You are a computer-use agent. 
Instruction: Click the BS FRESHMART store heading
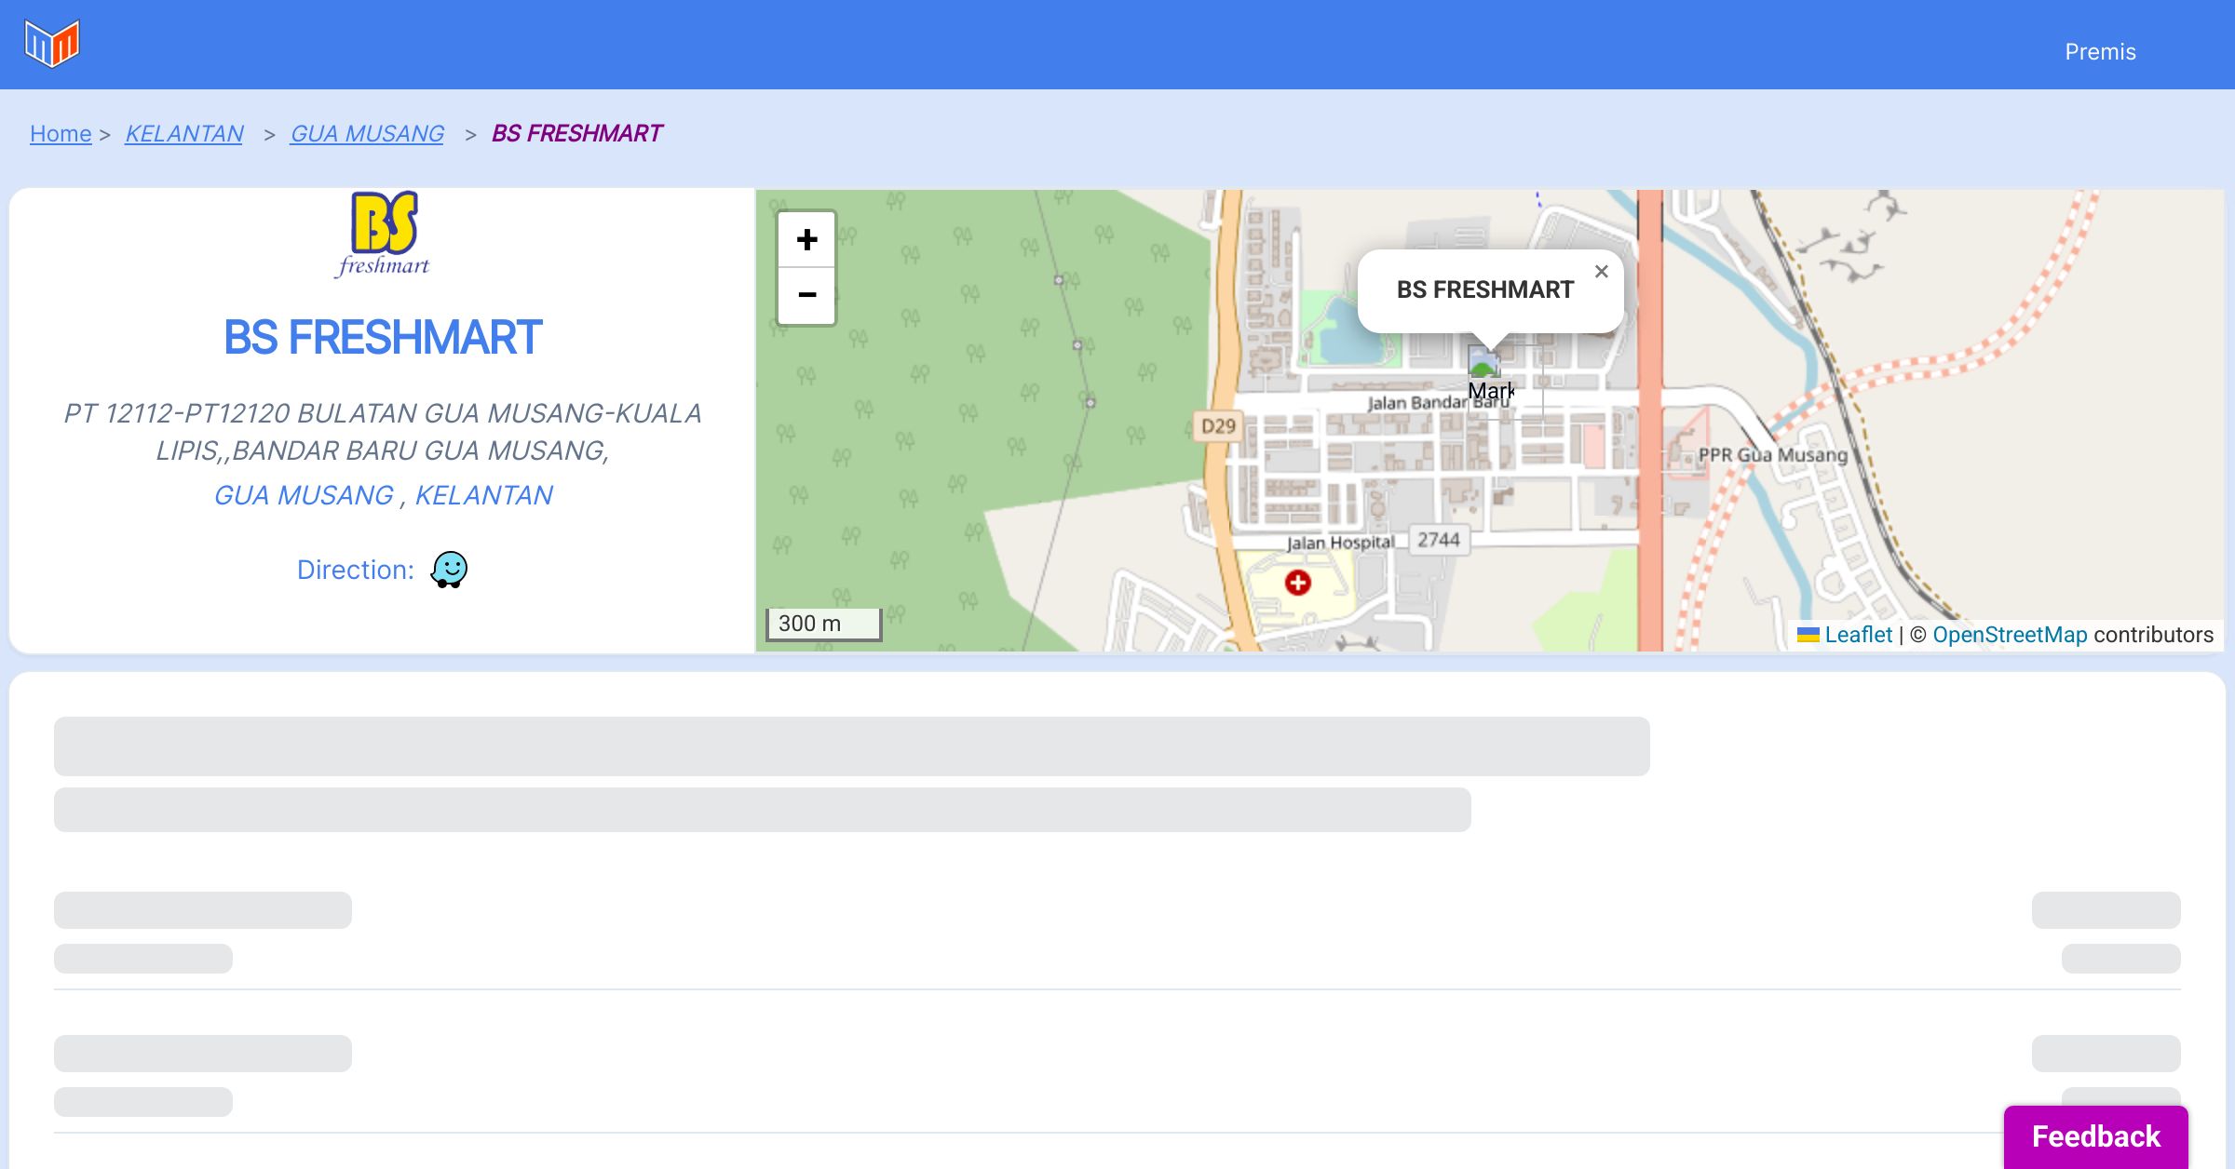point(383,337)
